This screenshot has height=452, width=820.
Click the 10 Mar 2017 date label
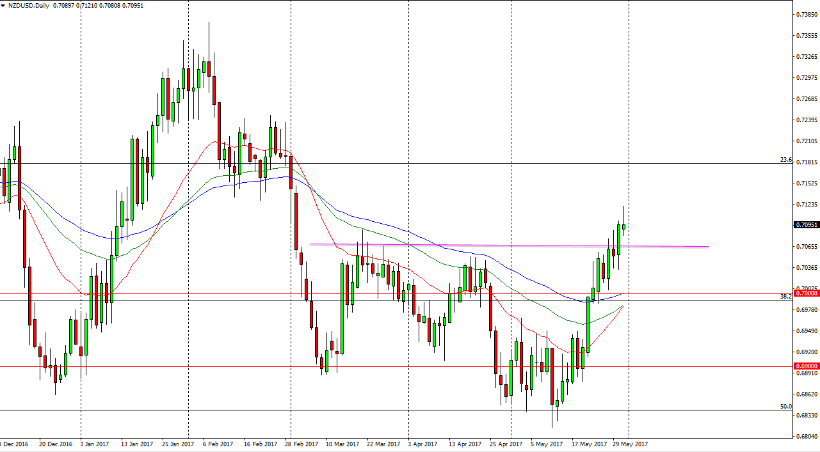click(x=342, y=444)
